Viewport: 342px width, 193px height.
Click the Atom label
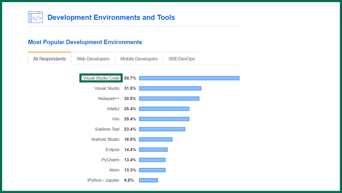[114, 170]
